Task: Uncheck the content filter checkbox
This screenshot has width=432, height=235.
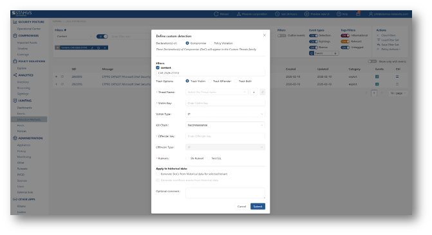Action: pos(158,67)
